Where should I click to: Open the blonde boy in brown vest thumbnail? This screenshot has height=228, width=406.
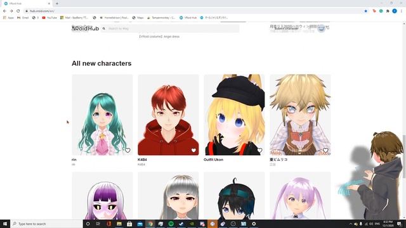[300, 115]
